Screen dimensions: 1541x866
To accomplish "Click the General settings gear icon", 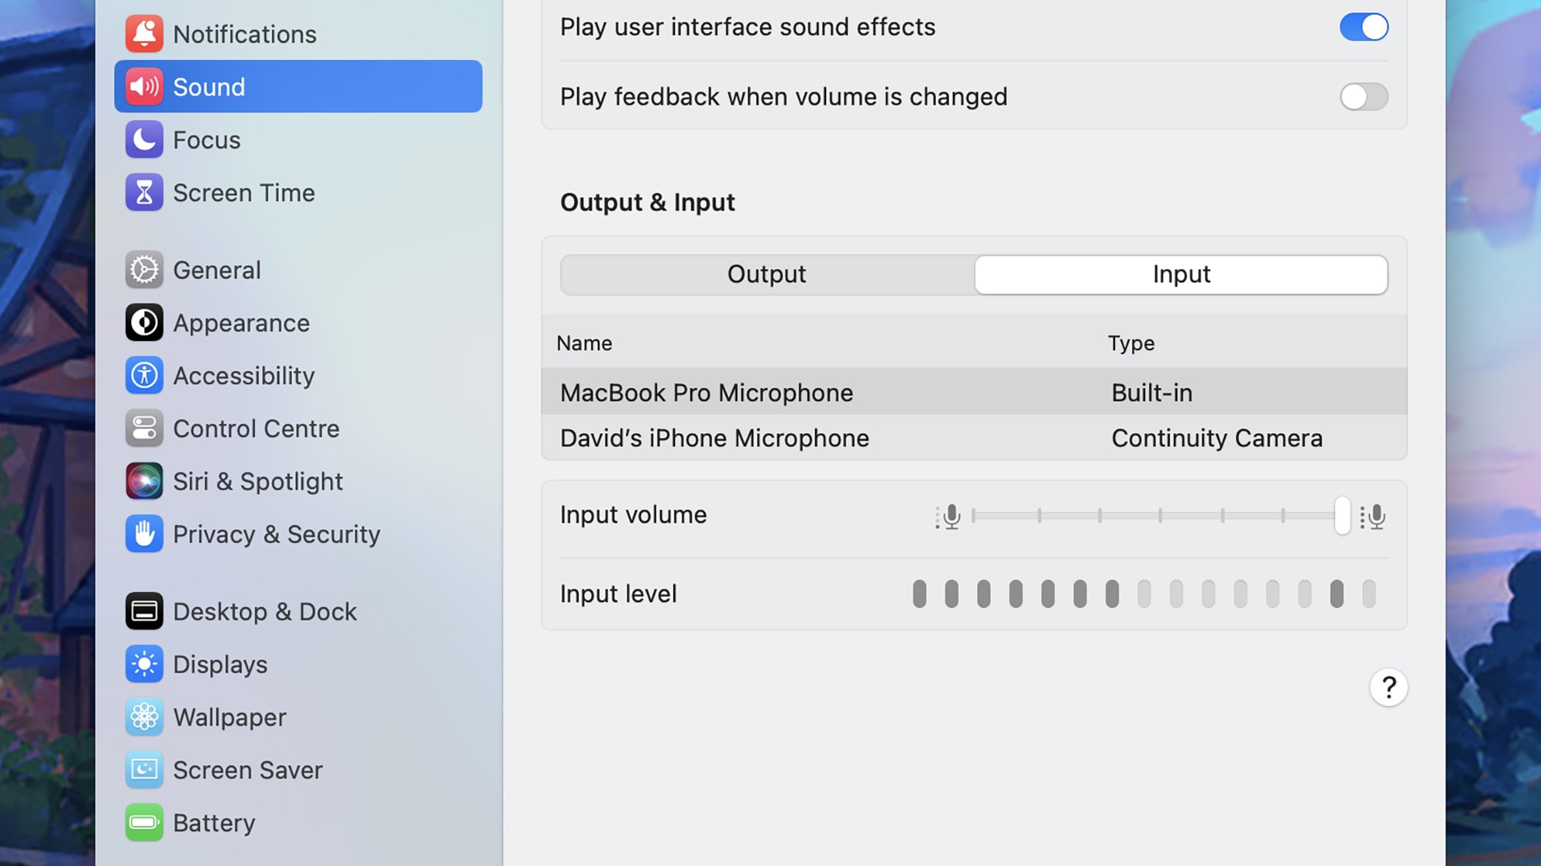I will [144, 269].
